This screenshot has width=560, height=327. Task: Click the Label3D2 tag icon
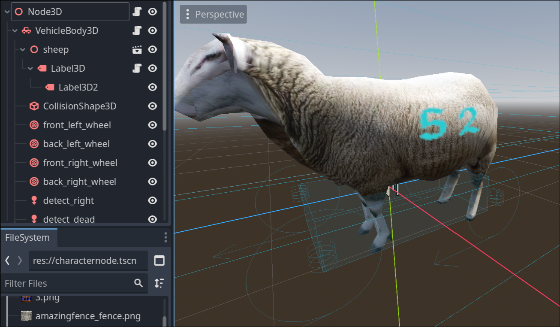(x=49, y=87)
